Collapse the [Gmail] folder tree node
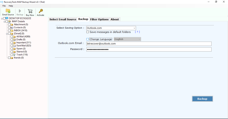228x119 pixels. coord(7,33)
